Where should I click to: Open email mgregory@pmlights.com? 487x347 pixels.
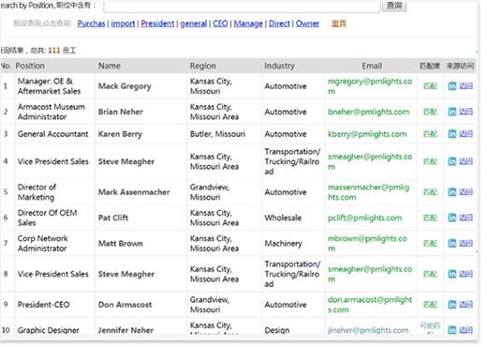370,86
